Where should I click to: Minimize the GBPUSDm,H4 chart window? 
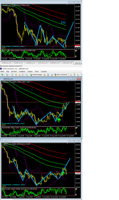tap(70, 79)
